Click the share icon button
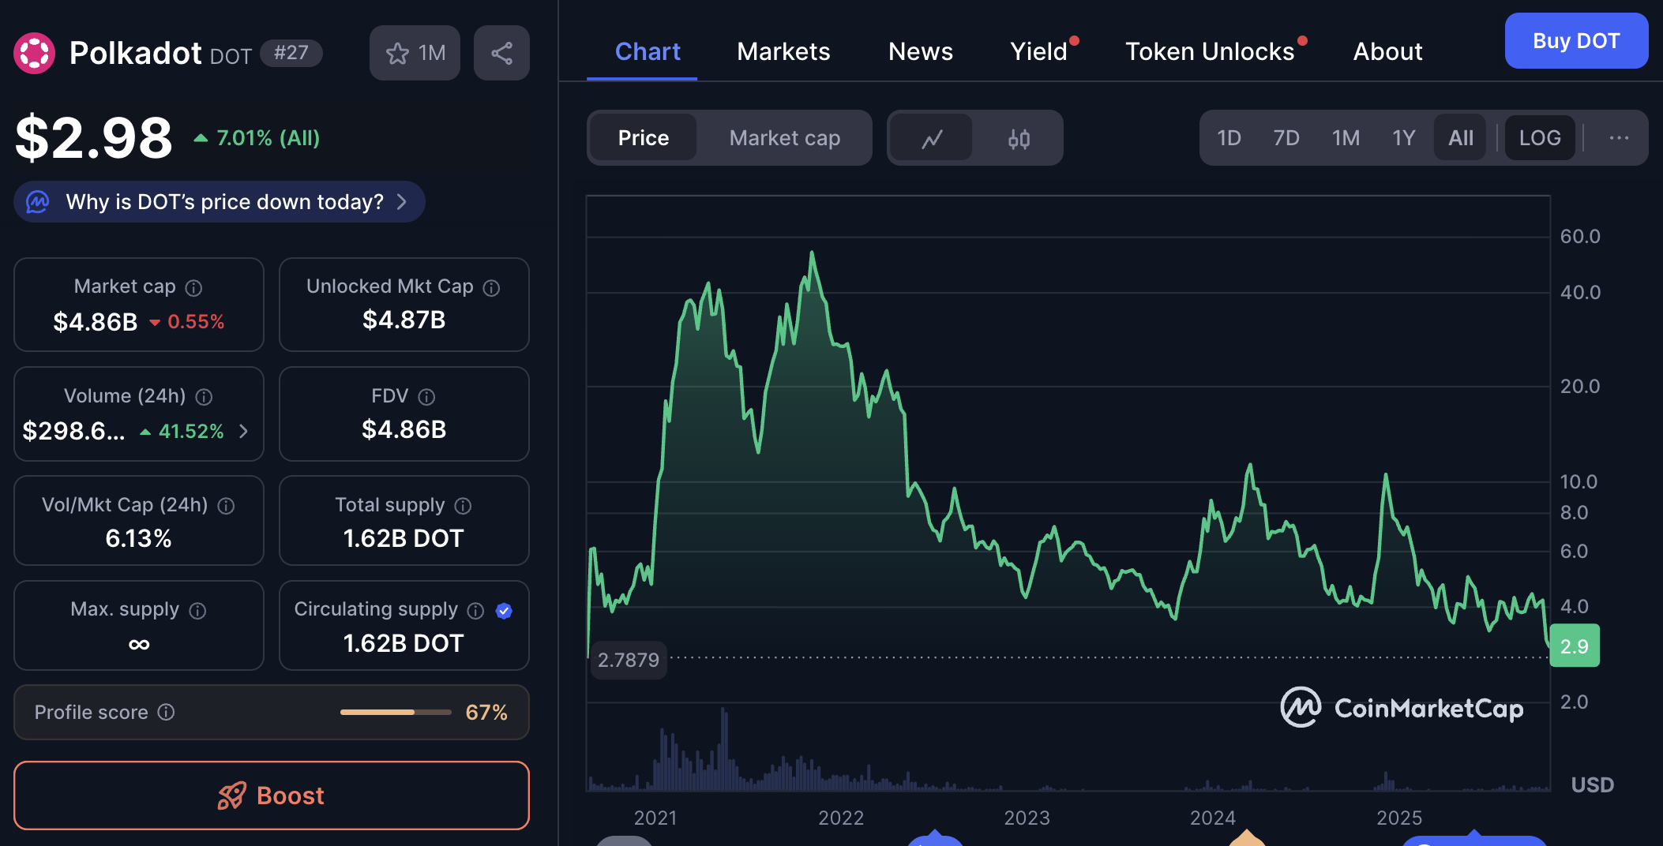The image size is (1663, 846). (x=501, y=53)
